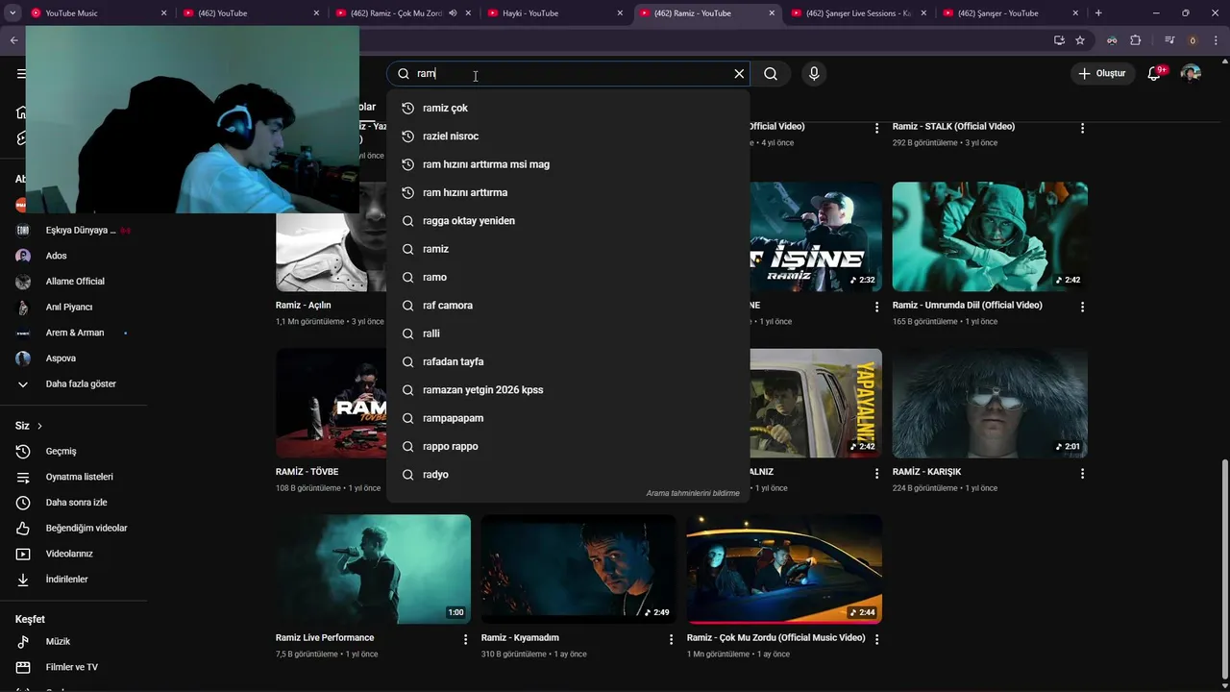Open the account avatar menu
Image resolution: width=1230 pixels, height=692 pixels.
[1191, 73]
